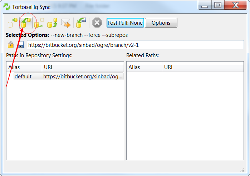Close the TortoiseHg Sync window
Screen dimensions: 250x176
(236, 5)
